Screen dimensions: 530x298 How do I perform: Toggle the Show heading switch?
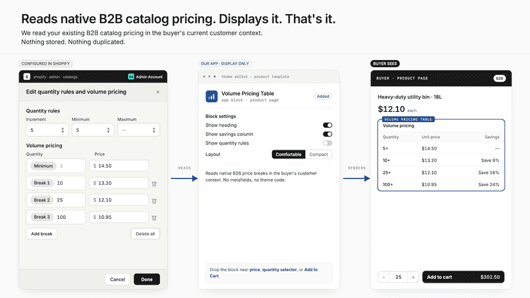click(327, 125)
